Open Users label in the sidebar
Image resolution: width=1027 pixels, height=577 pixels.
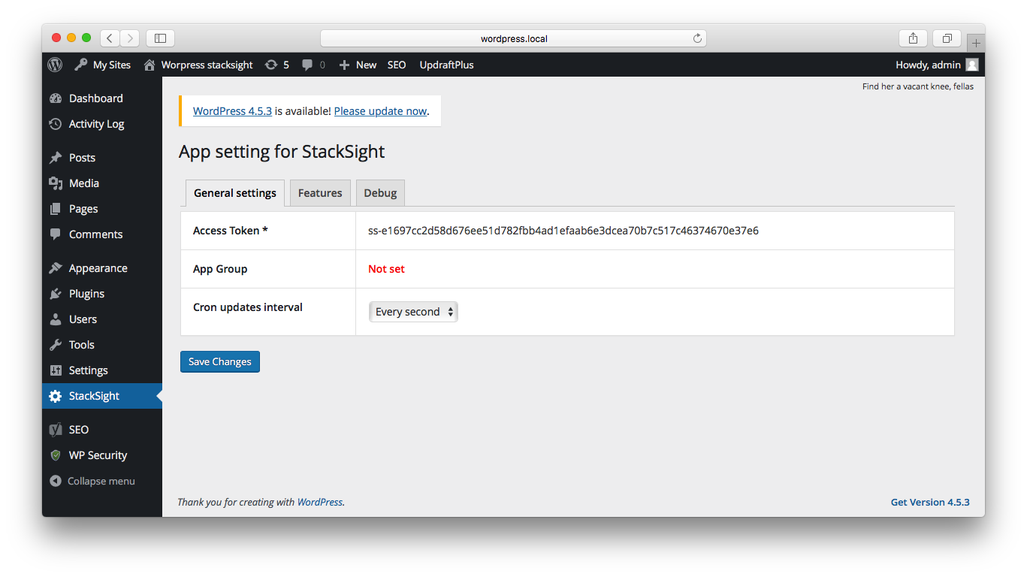point(83,319)
